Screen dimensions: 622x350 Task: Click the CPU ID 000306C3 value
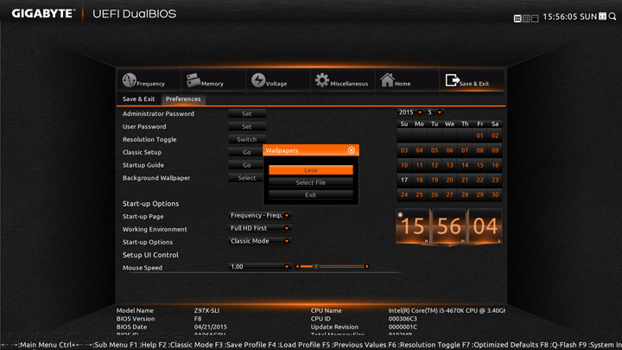[x=403, y=319]
